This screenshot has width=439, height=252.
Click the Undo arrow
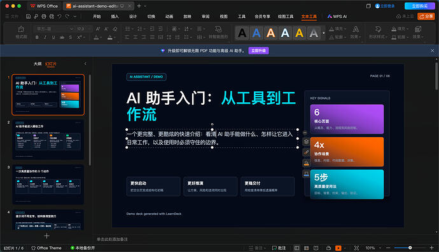point(59,17)
